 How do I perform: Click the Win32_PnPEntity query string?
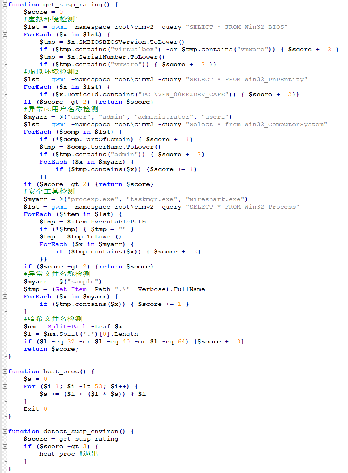[247, 79]
